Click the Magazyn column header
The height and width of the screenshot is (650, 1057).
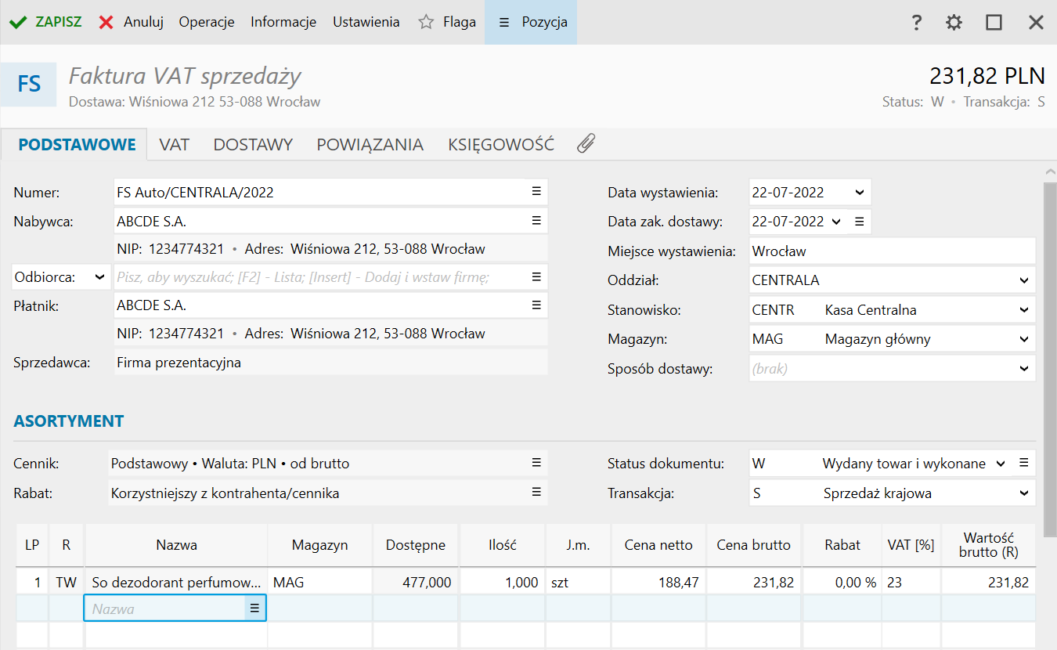(319, 545)
